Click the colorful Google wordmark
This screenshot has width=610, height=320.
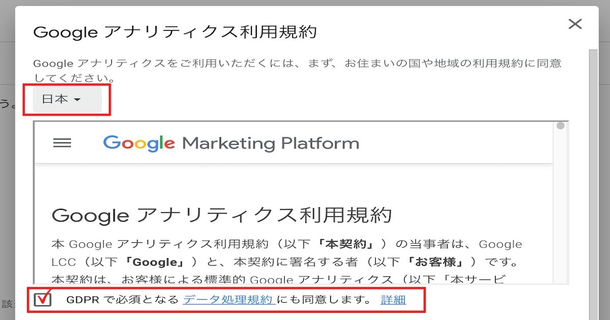tap(139, 143)
